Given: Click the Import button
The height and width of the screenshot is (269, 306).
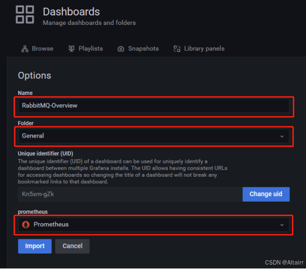Looking at the screenshot, I should tap(35, 246).
